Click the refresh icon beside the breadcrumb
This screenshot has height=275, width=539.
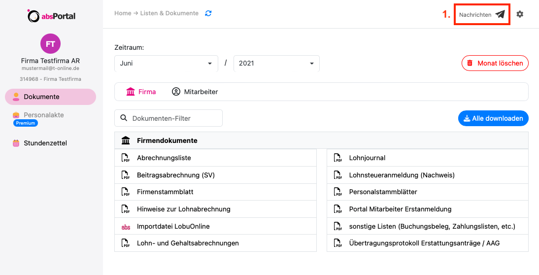208,13
